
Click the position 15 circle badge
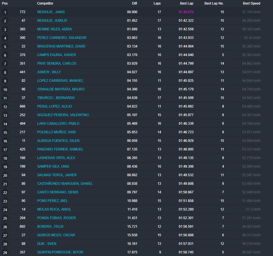(x=5, y=132)
